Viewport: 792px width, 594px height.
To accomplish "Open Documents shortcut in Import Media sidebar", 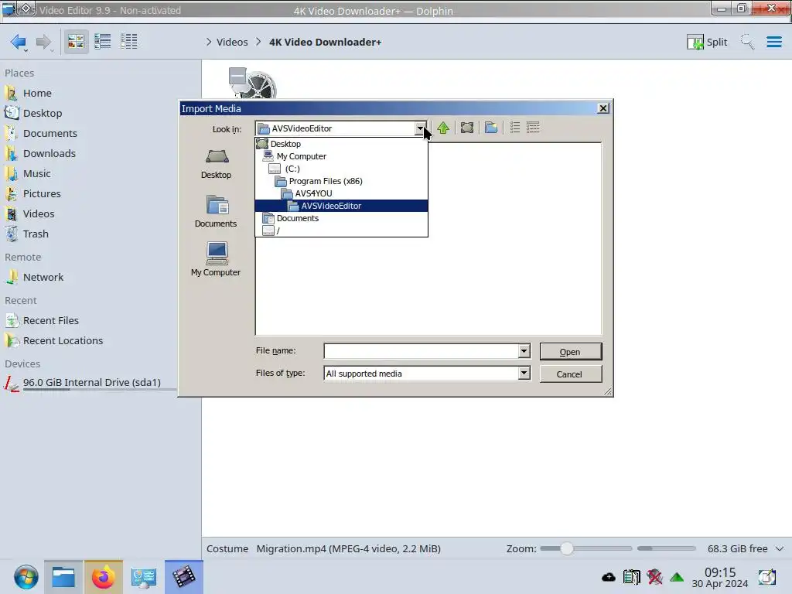I will (x=217, y=212).
